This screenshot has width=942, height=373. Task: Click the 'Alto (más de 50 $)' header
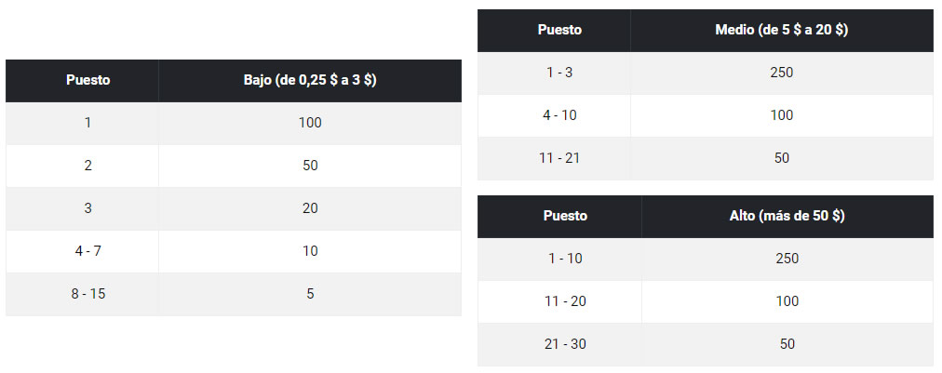[x=787, y=216]
